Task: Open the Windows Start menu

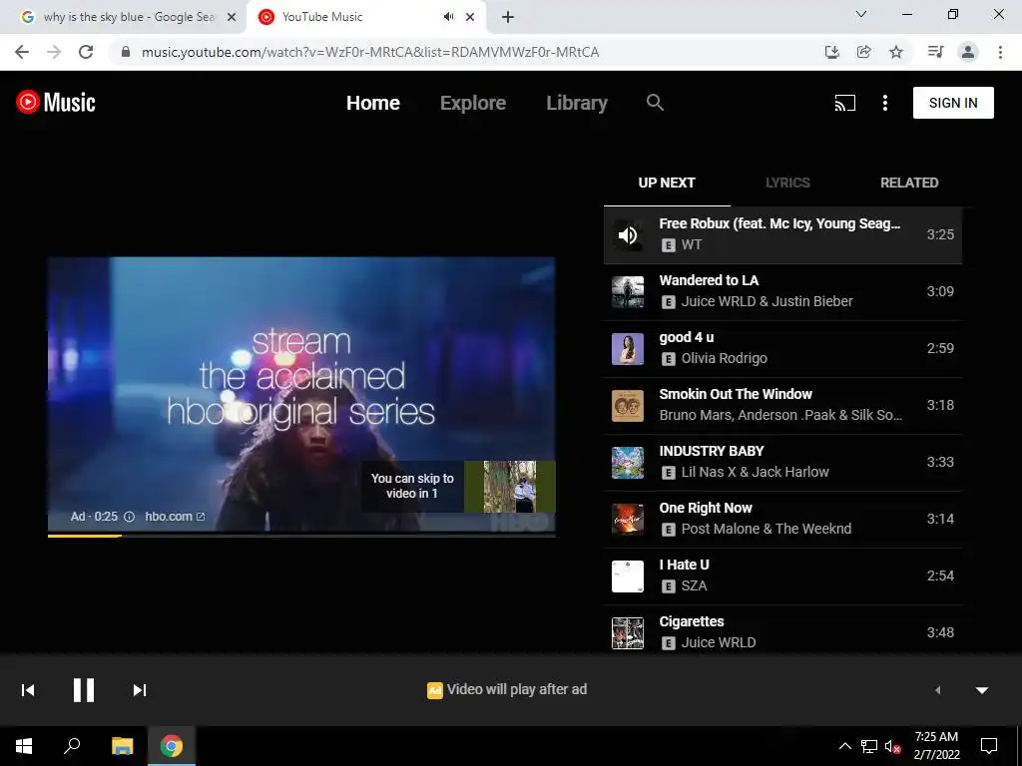Action: click(24, 746)
